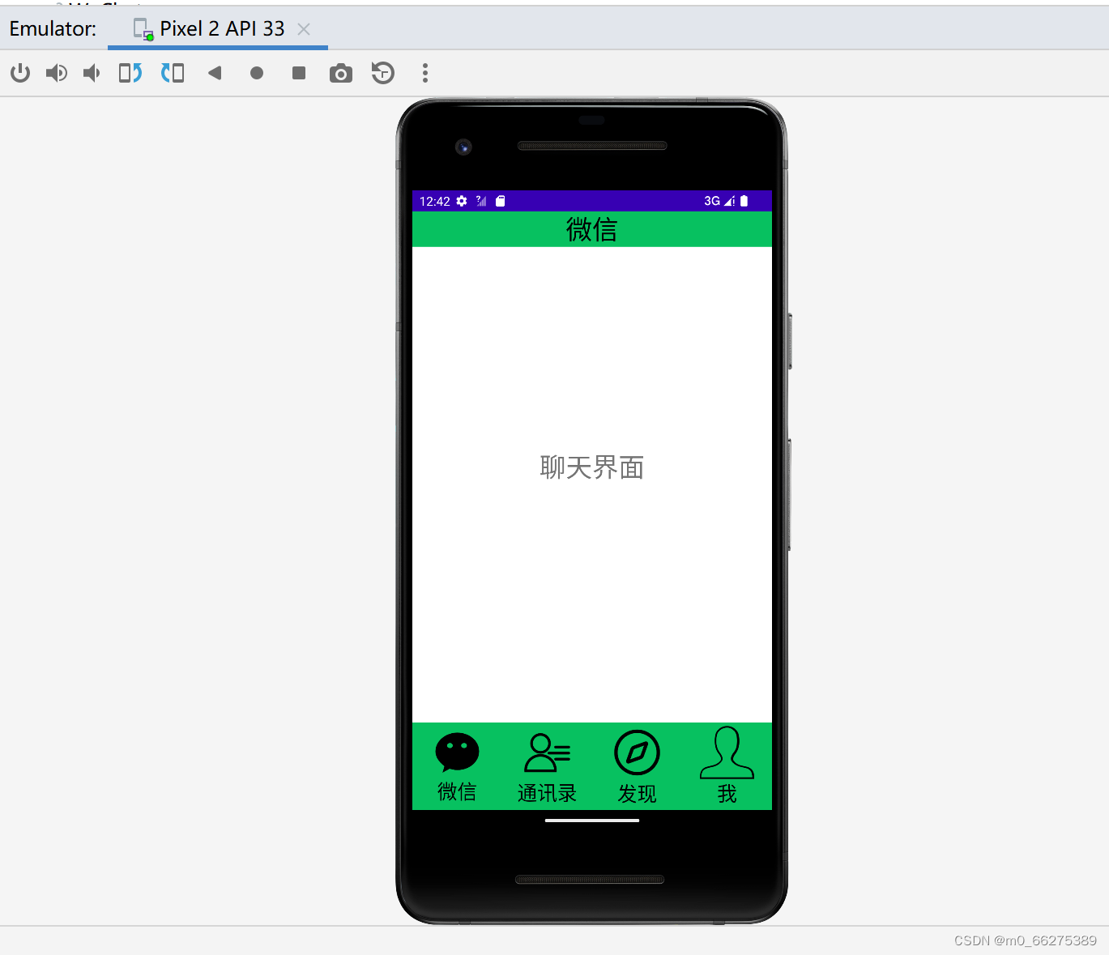This screenshot has width=1109, height=955.
Task: Tap the battery icon in status bar
Action: point(744,201)
